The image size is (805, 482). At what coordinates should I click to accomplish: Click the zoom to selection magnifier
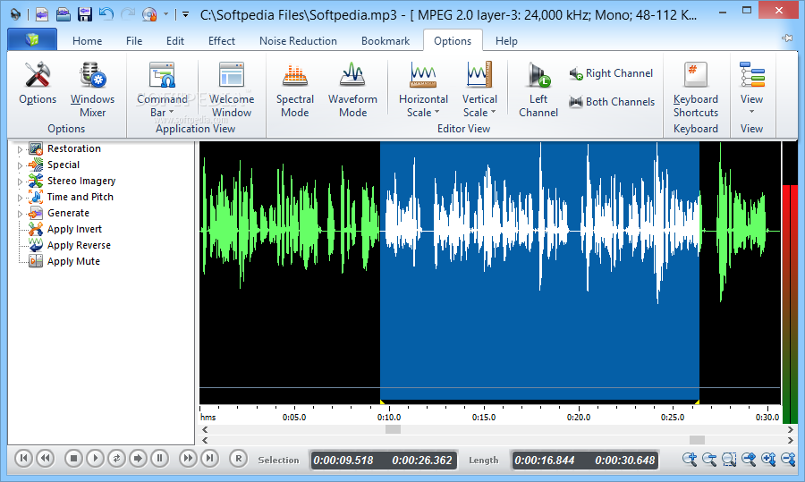point(728,459)
